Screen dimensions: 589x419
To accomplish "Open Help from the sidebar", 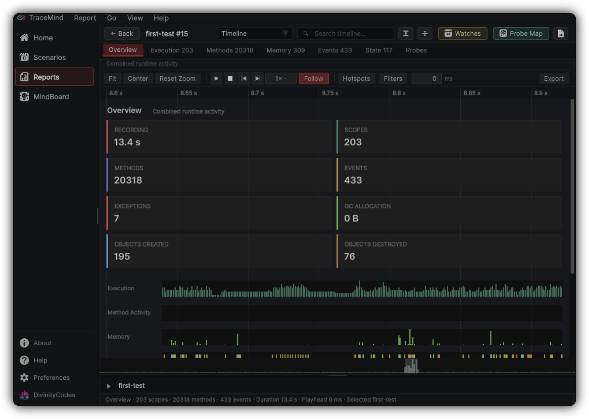I will [54, 360].
